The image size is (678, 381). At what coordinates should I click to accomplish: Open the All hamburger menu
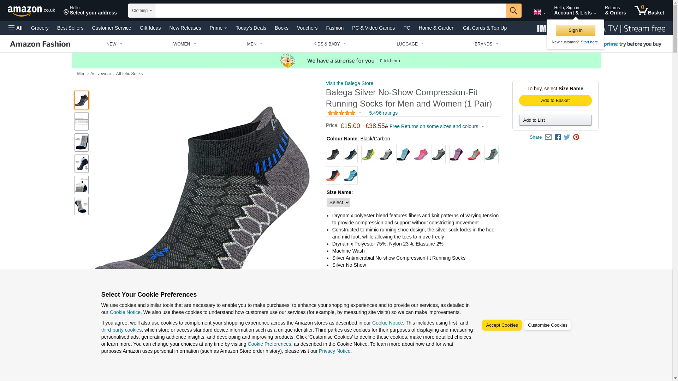click(x=16, y=28)
